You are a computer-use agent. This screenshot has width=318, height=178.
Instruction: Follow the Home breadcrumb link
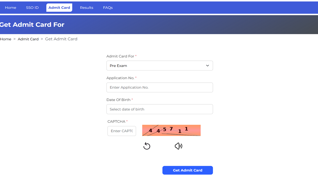pyautogui.click(x=6, y=39)
